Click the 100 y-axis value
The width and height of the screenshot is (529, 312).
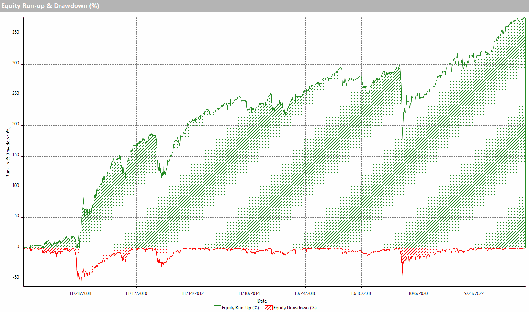(16, 186)
